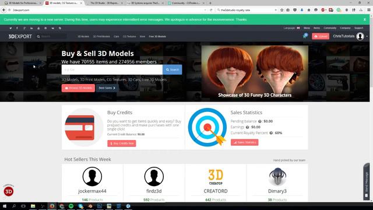Click the Browse 3D Models button

tap(78, 88)
